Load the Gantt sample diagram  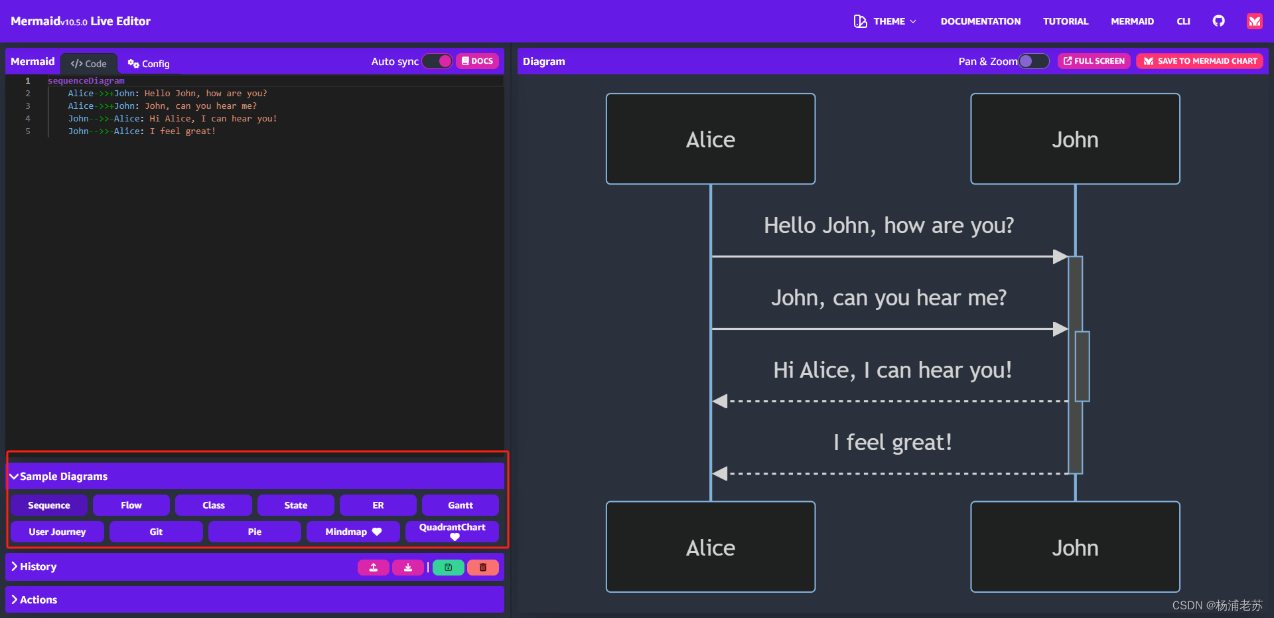(460, 505)
